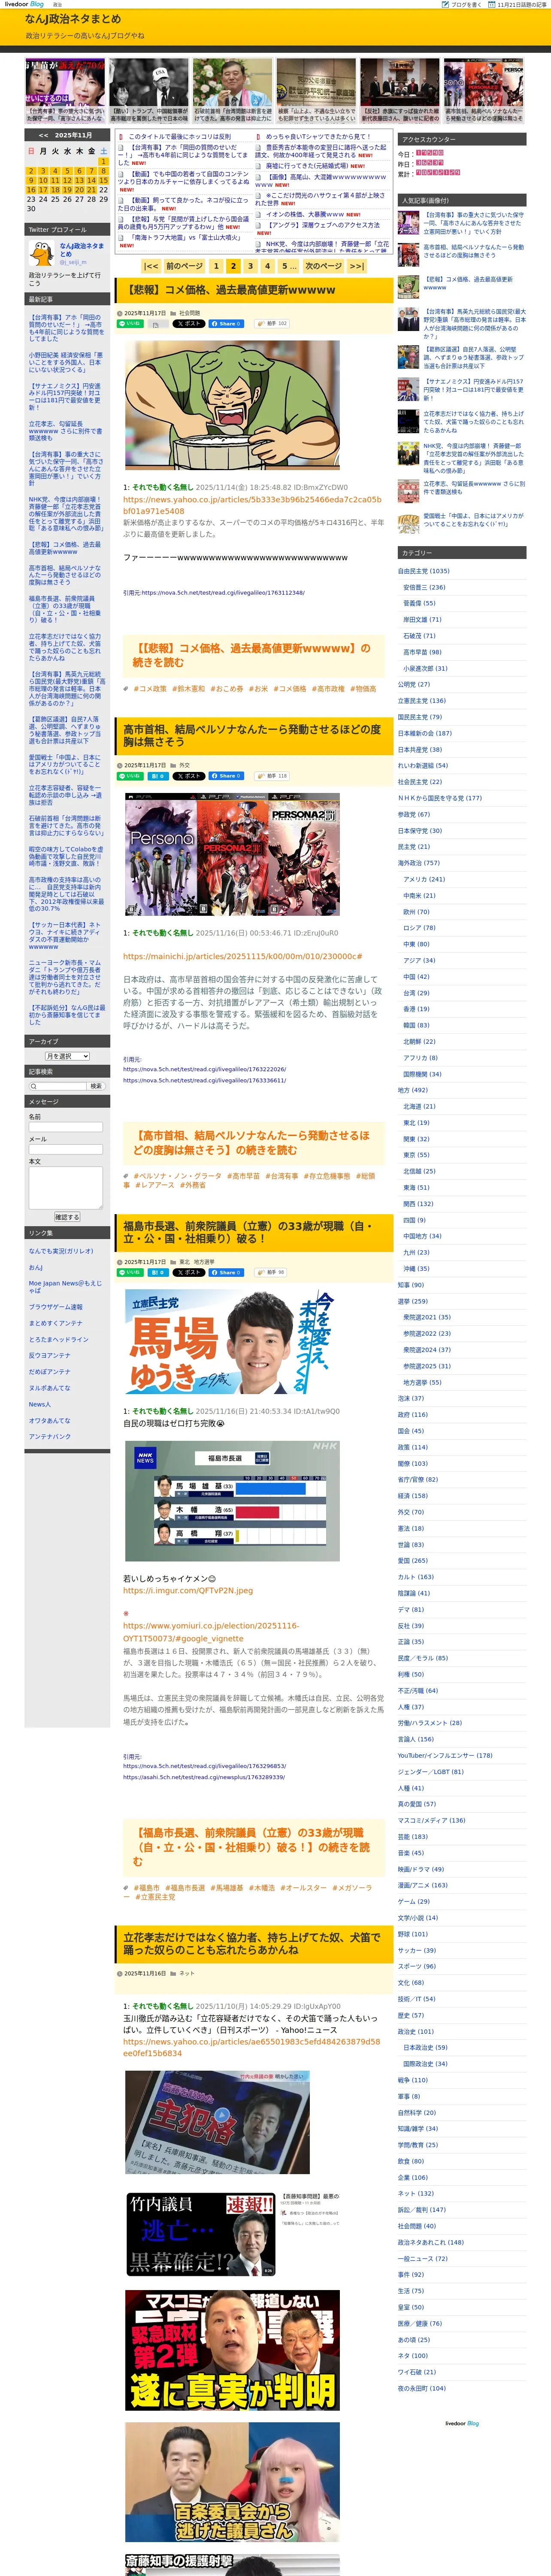Screen dimensions: 551x2576
Task: Click the article search input box
Action: tap(58, 1086)
